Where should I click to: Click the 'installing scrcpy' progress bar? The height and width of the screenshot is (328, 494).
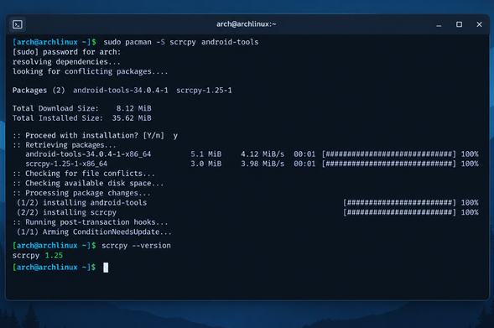pyautogui.click(x=399, y=212)
